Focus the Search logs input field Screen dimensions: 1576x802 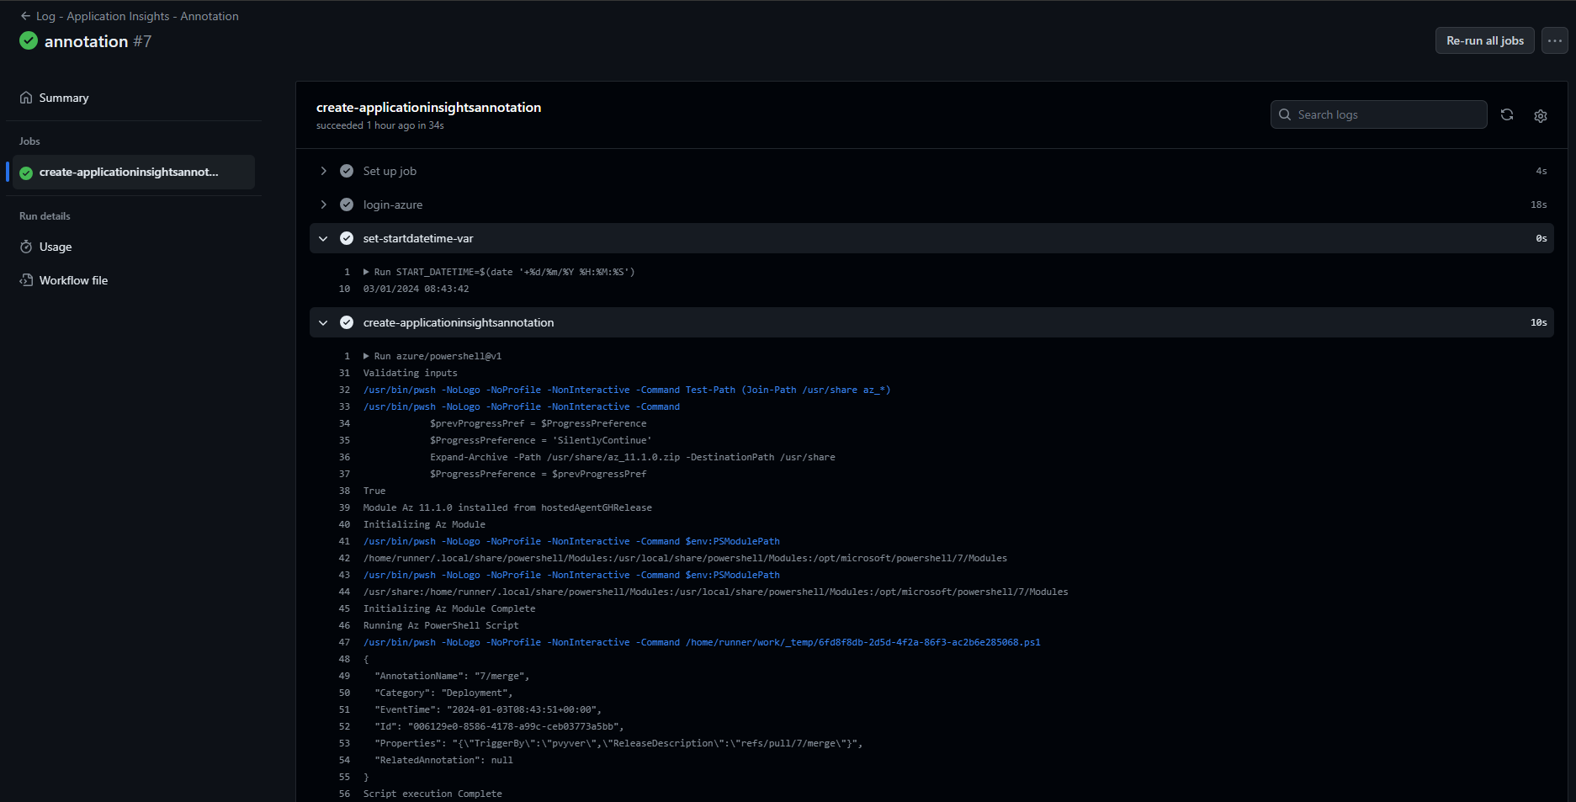pos(1378,114)
